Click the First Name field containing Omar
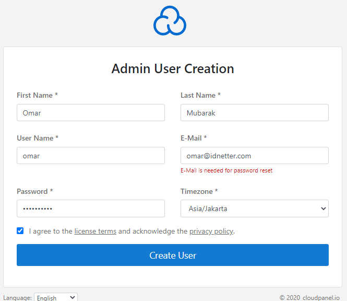The height and width of the screenshot is (301, 347). click(91, 112)
